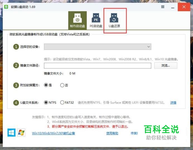The image size is (193, 150).
Task: Open the 使用帮助 link
Action: point(112,133)
